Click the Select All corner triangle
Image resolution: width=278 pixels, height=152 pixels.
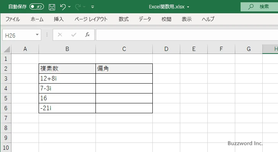coord(7,49)
